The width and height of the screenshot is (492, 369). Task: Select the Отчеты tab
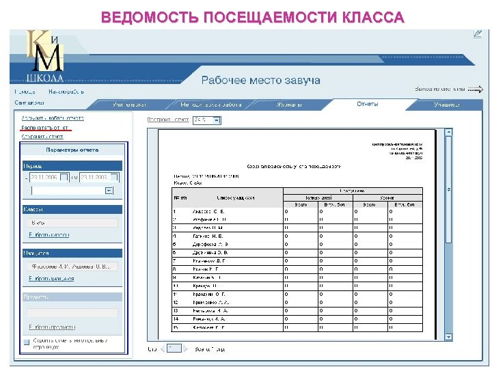(368, 104)
